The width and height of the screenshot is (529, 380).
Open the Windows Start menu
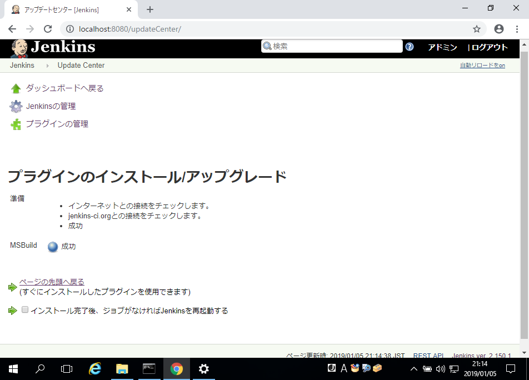(12, 368)
